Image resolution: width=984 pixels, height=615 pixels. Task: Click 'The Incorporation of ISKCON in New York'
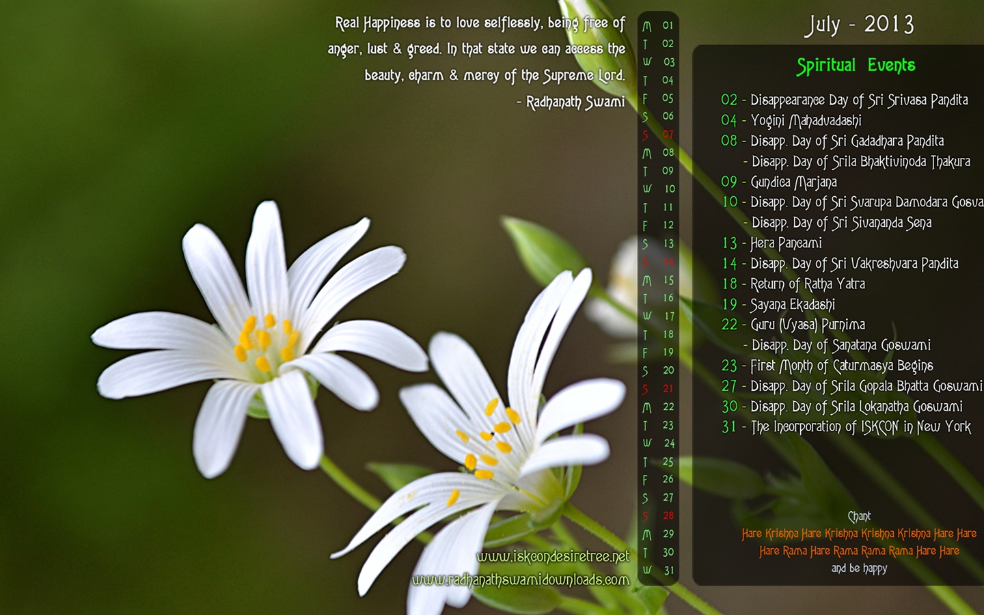click(860, 427)
